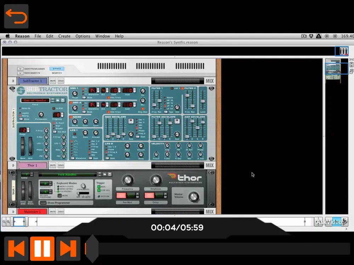
Task: Save SubTractor patch with disk icon
Action: click(x=63, y=100)
